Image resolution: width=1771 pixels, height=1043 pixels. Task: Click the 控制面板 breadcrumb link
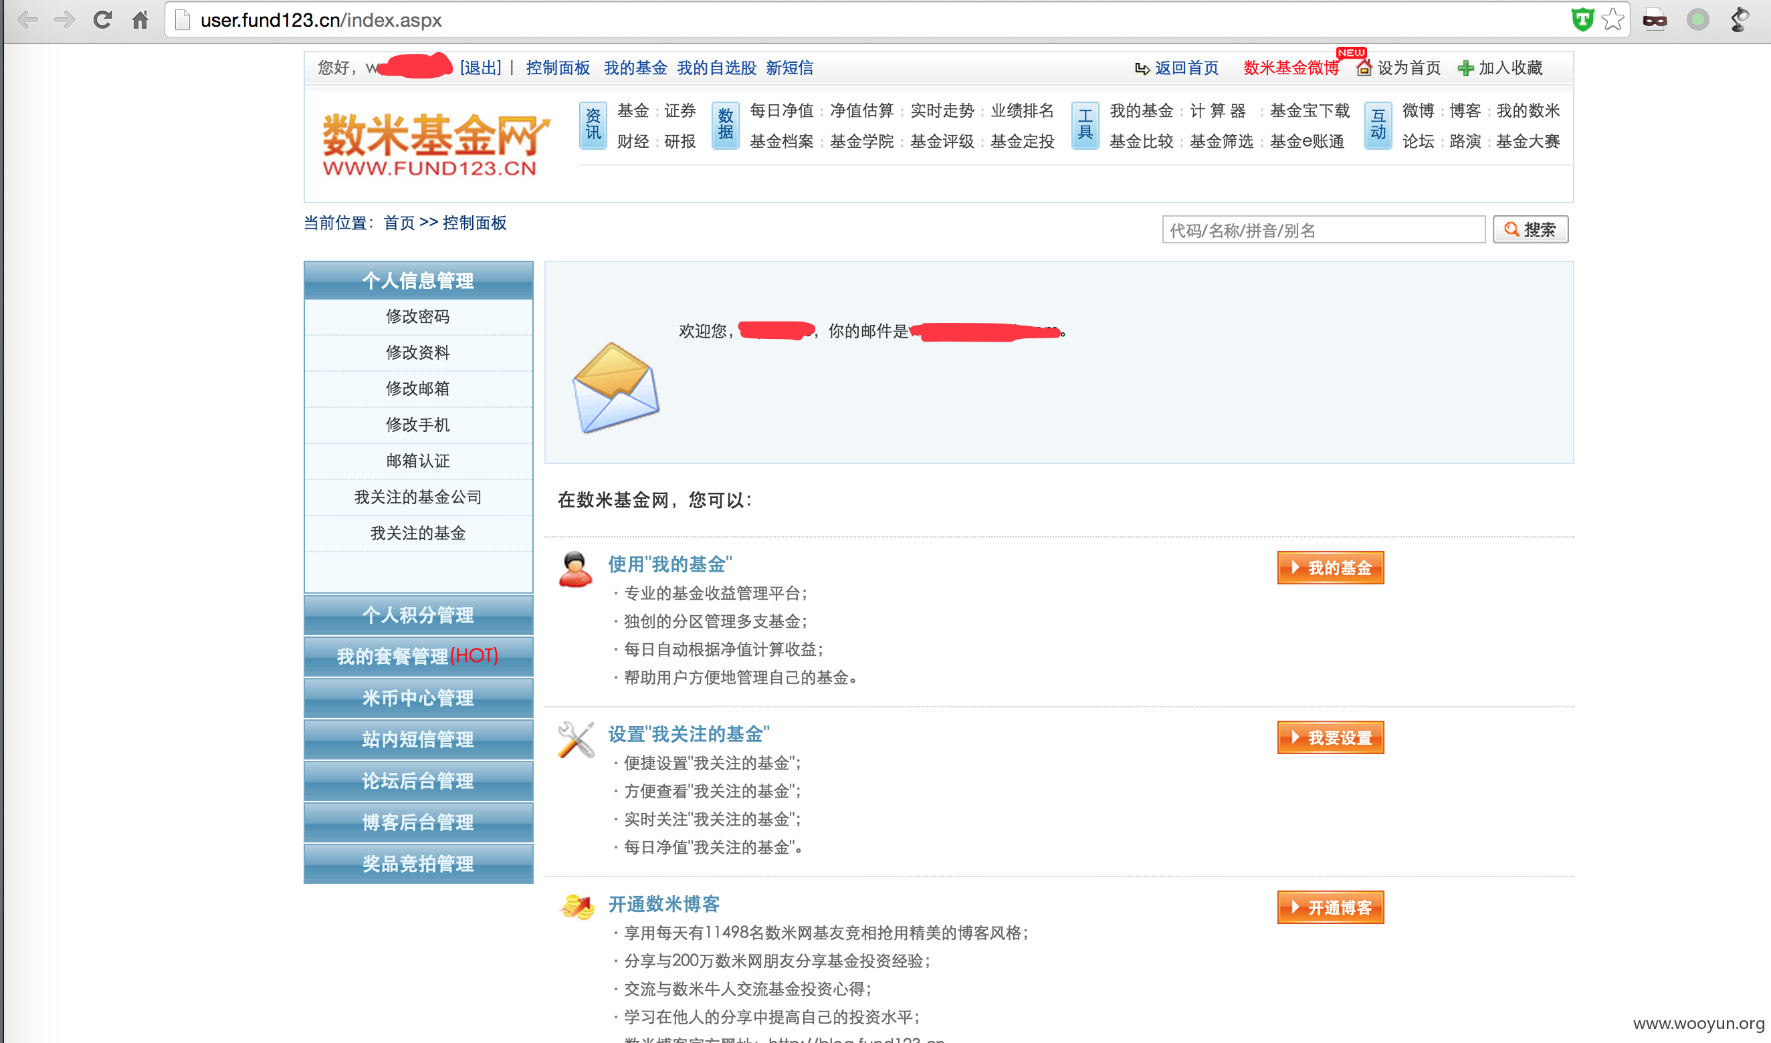coord(475,223)
